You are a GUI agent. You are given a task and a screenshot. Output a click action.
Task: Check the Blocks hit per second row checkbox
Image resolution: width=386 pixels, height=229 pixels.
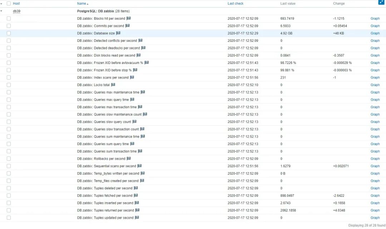9,19
